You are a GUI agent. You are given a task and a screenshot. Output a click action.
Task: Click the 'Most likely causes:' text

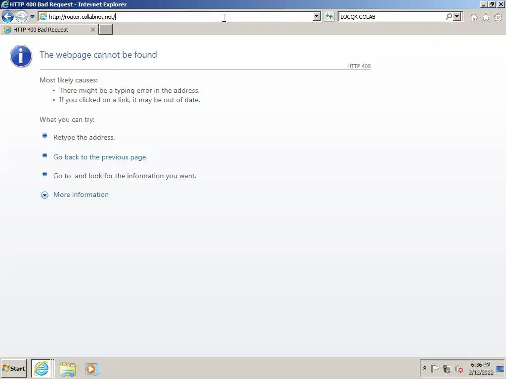point(68,80)
